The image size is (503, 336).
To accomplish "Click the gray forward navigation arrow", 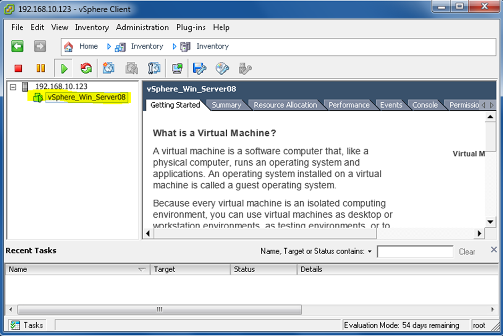I will coord(40,46).
